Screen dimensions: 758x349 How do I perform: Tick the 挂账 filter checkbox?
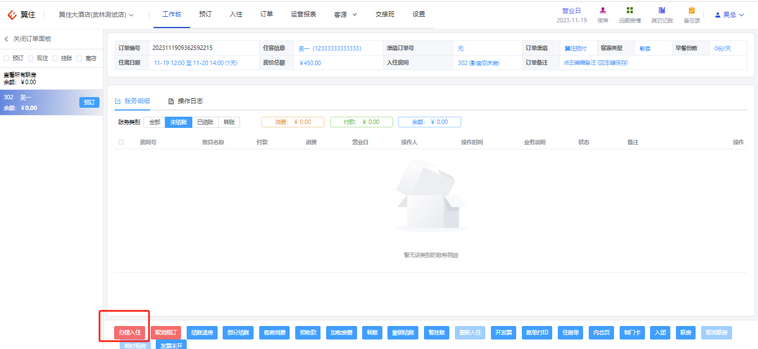pyautogui.click(x=55, y=58)
